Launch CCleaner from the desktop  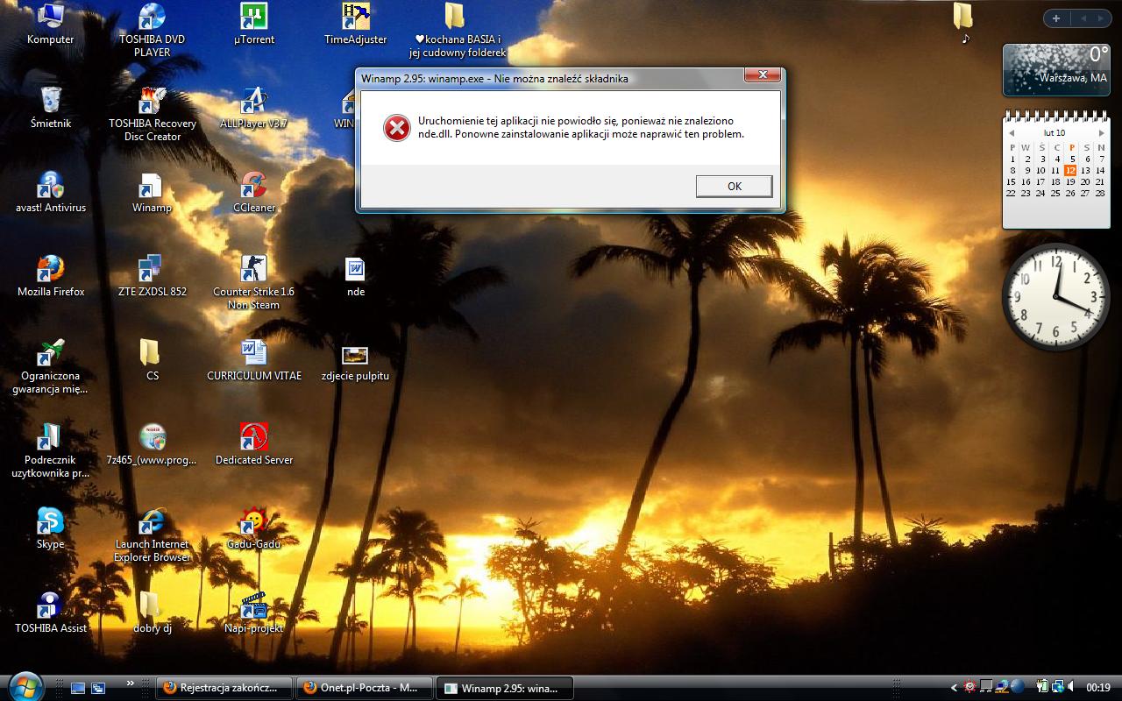point(253,187)
